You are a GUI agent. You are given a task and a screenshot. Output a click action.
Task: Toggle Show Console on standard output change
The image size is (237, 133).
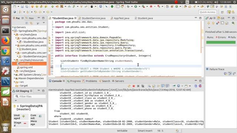coord(163,86)
